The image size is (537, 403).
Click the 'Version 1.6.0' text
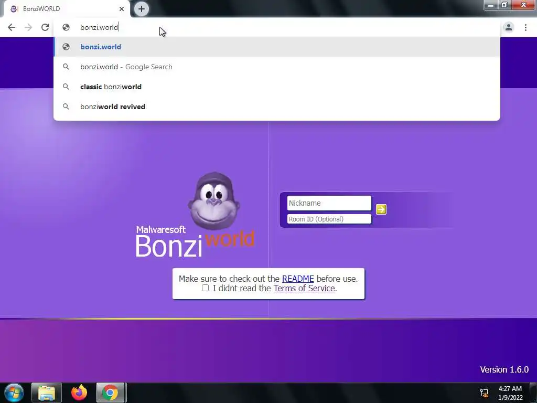pos(504,370)
